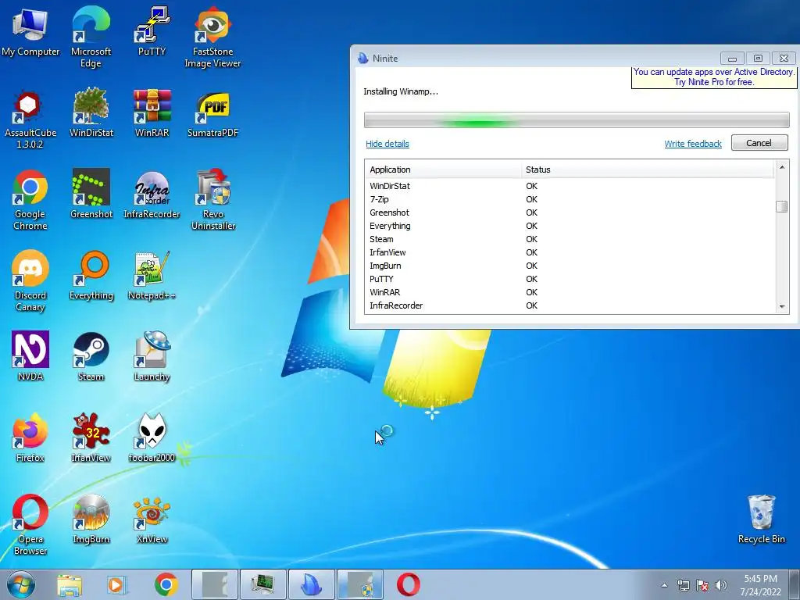This screenshot has height=600, width=800.
Task: Select IrfanView row in details list
Action: click(570, 252)
